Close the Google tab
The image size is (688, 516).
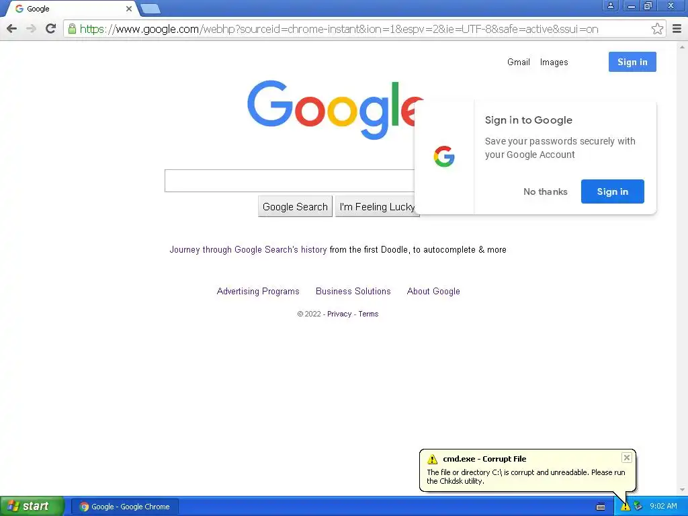129,9
